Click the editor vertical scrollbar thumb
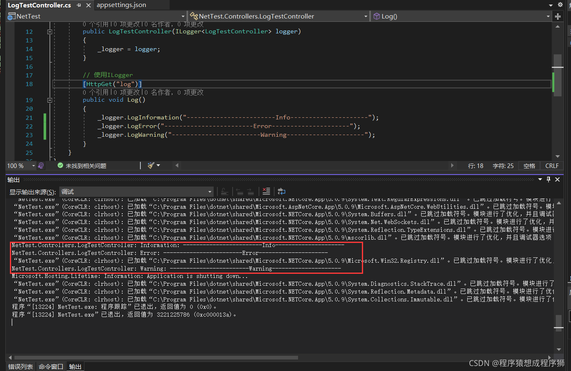Viewport: 571px width, 371px height. tap(558, 75)
